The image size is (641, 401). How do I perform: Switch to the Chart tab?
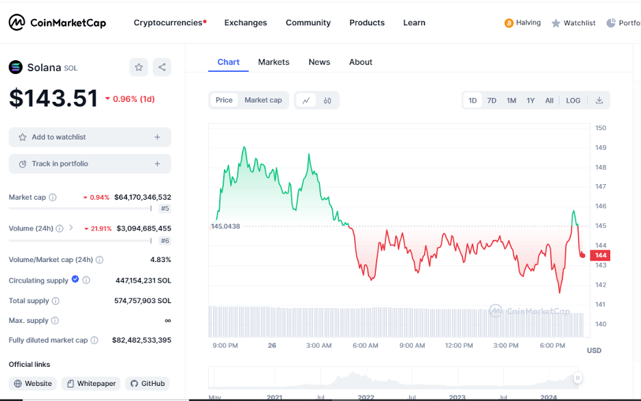click(x=229, y=62)
